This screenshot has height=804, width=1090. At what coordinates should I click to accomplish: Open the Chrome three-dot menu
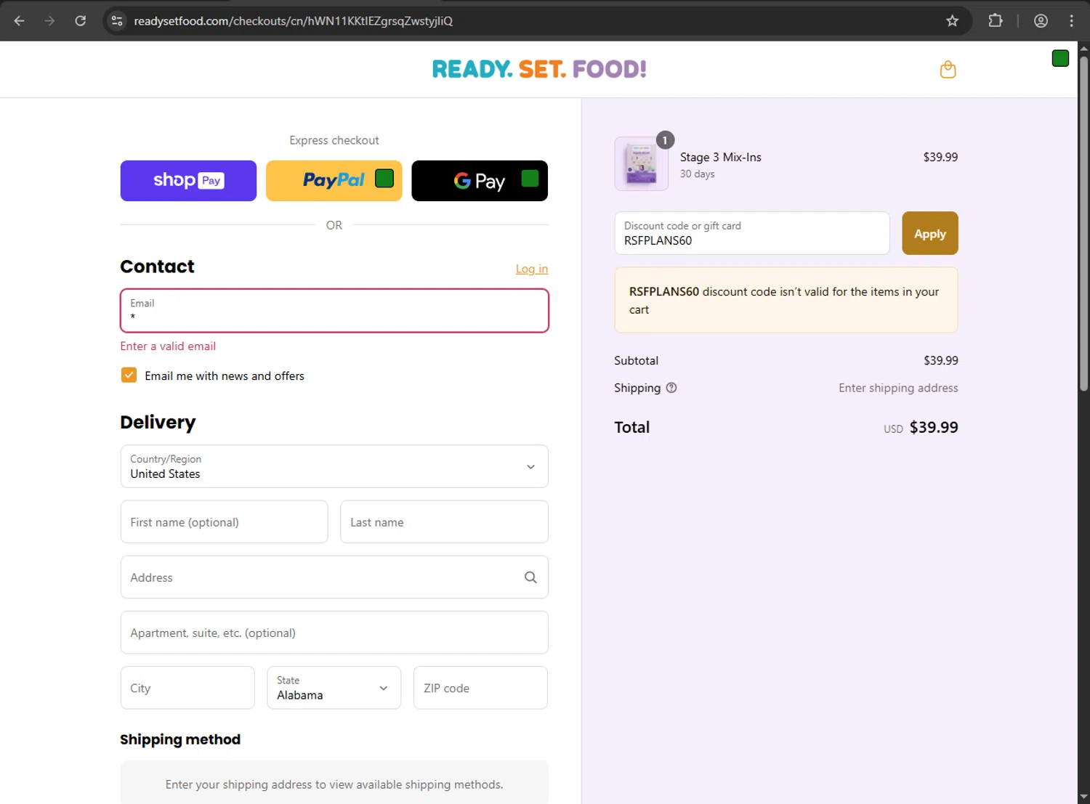(x=1071, y=21)
